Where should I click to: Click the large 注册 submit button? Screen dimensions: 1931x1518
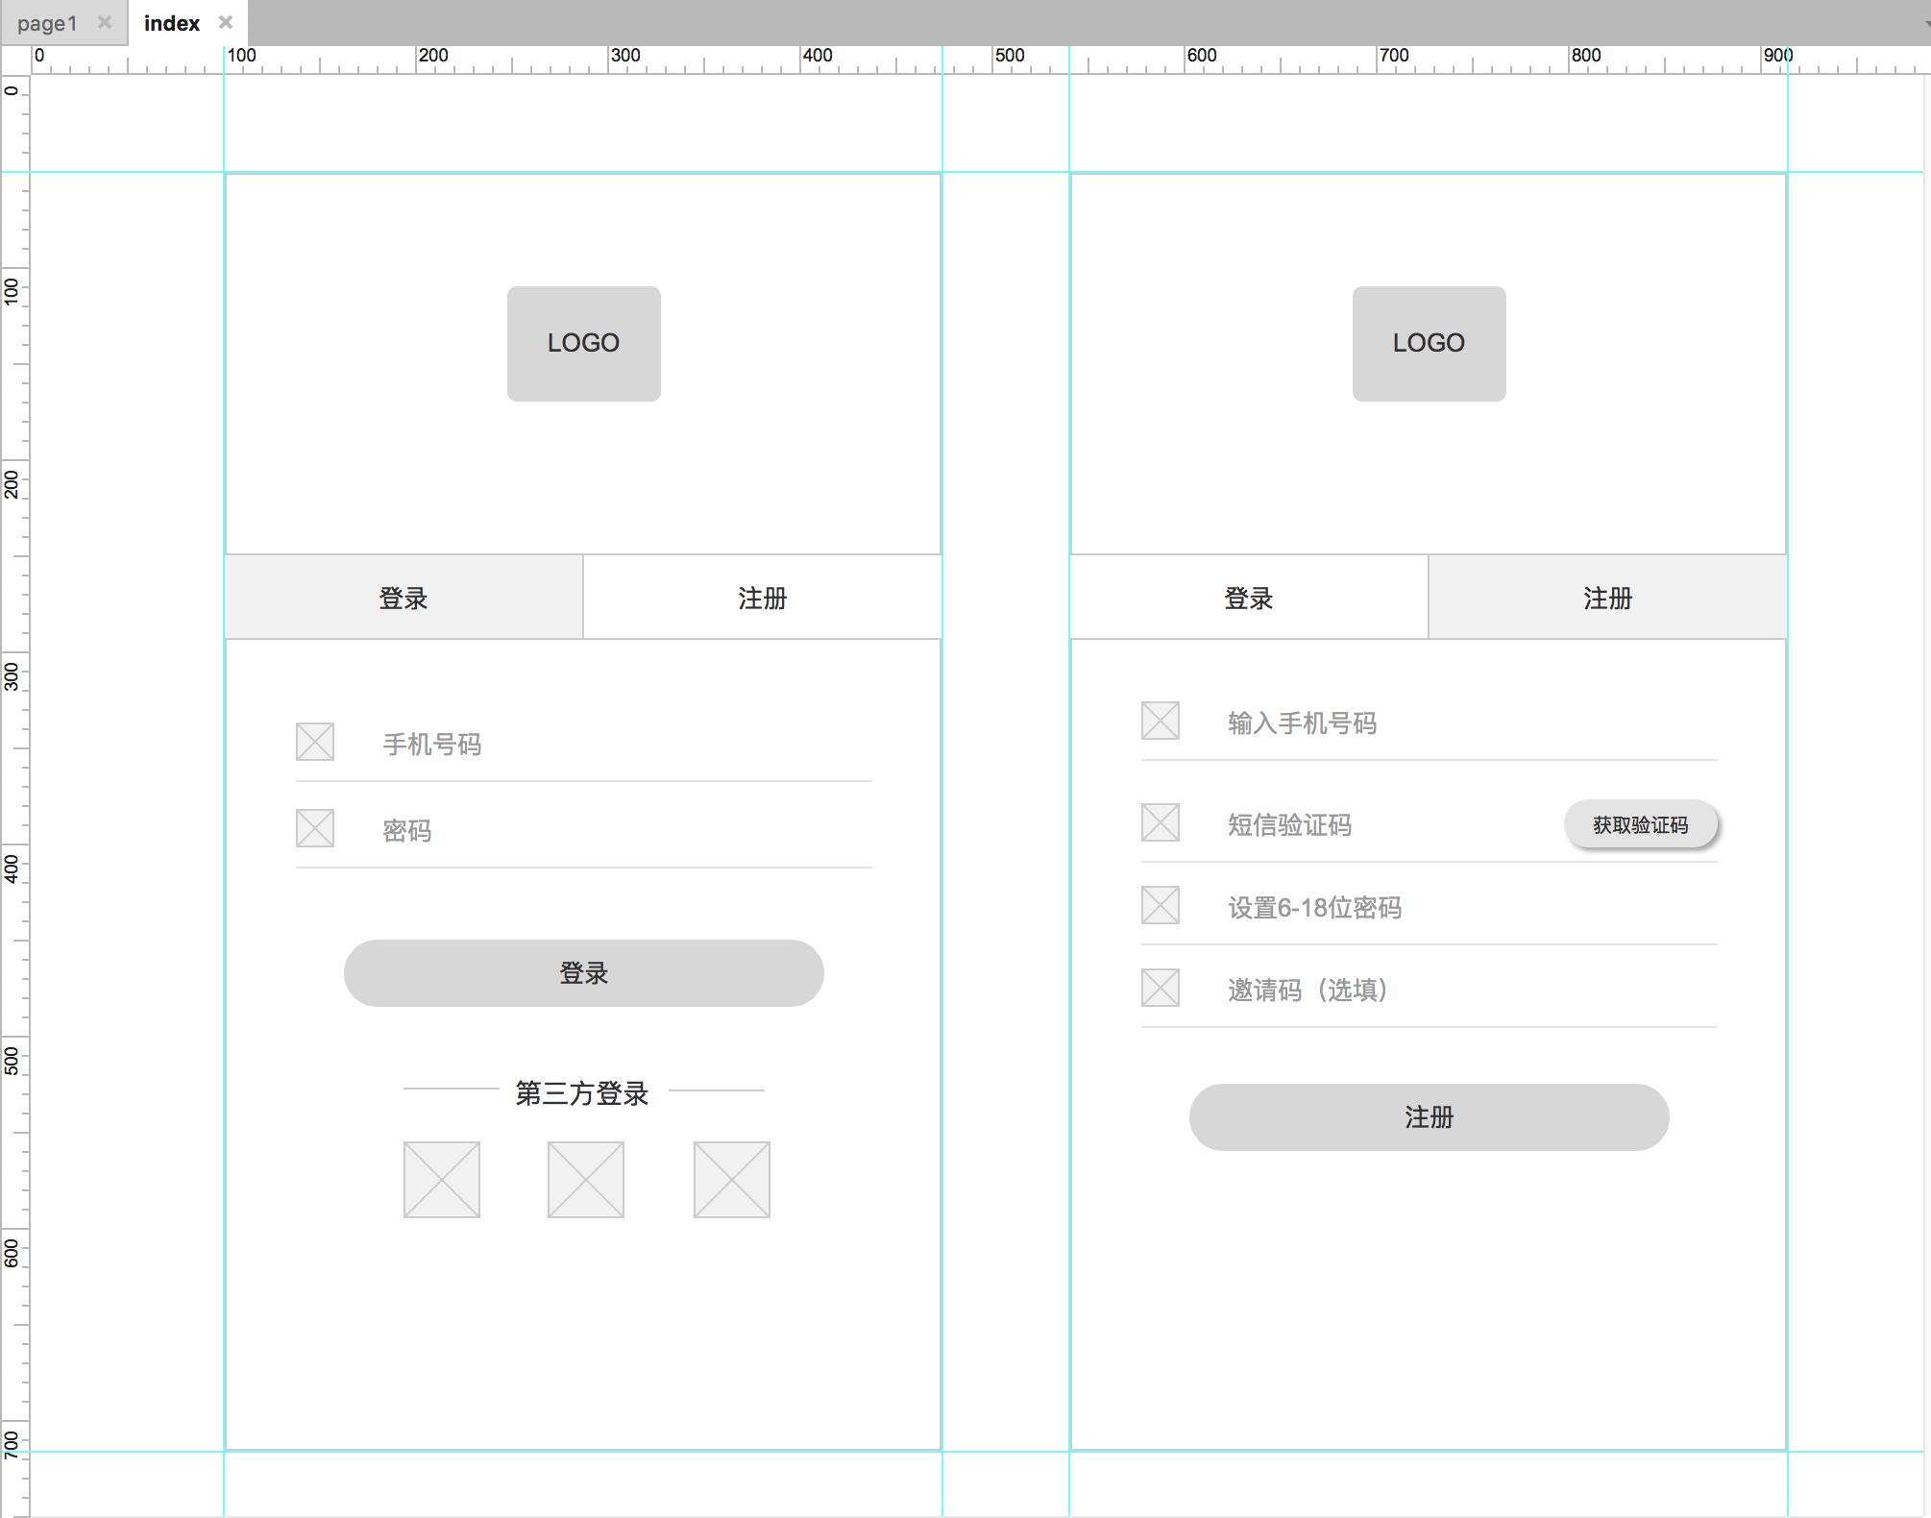pyautogui.click(x=1429, y=1117)
